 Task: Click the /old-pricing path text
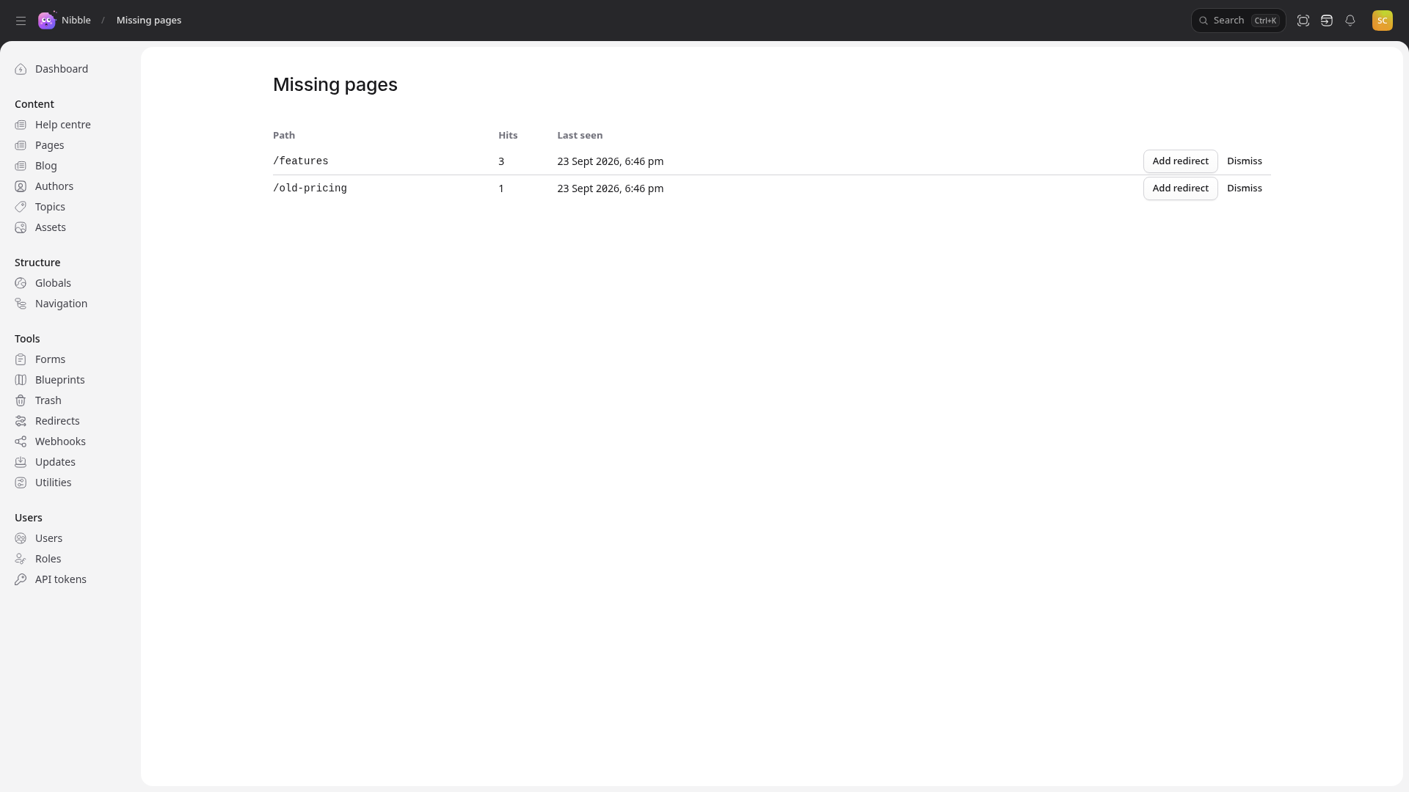[310, 188]
